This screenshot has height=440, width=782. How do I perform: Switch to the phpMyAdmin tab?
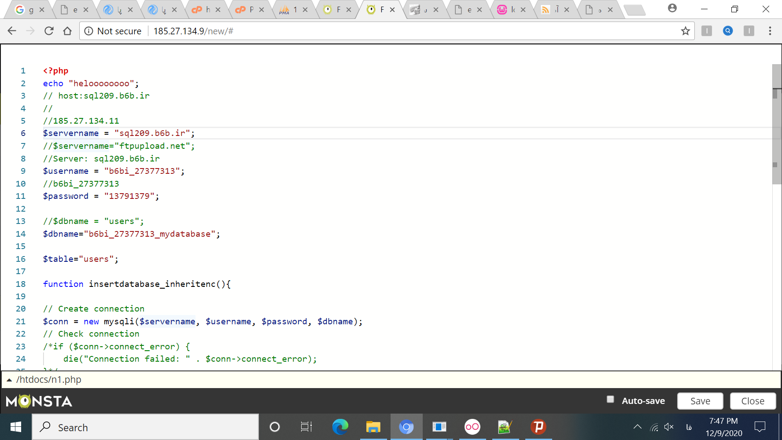pos(289,10)
